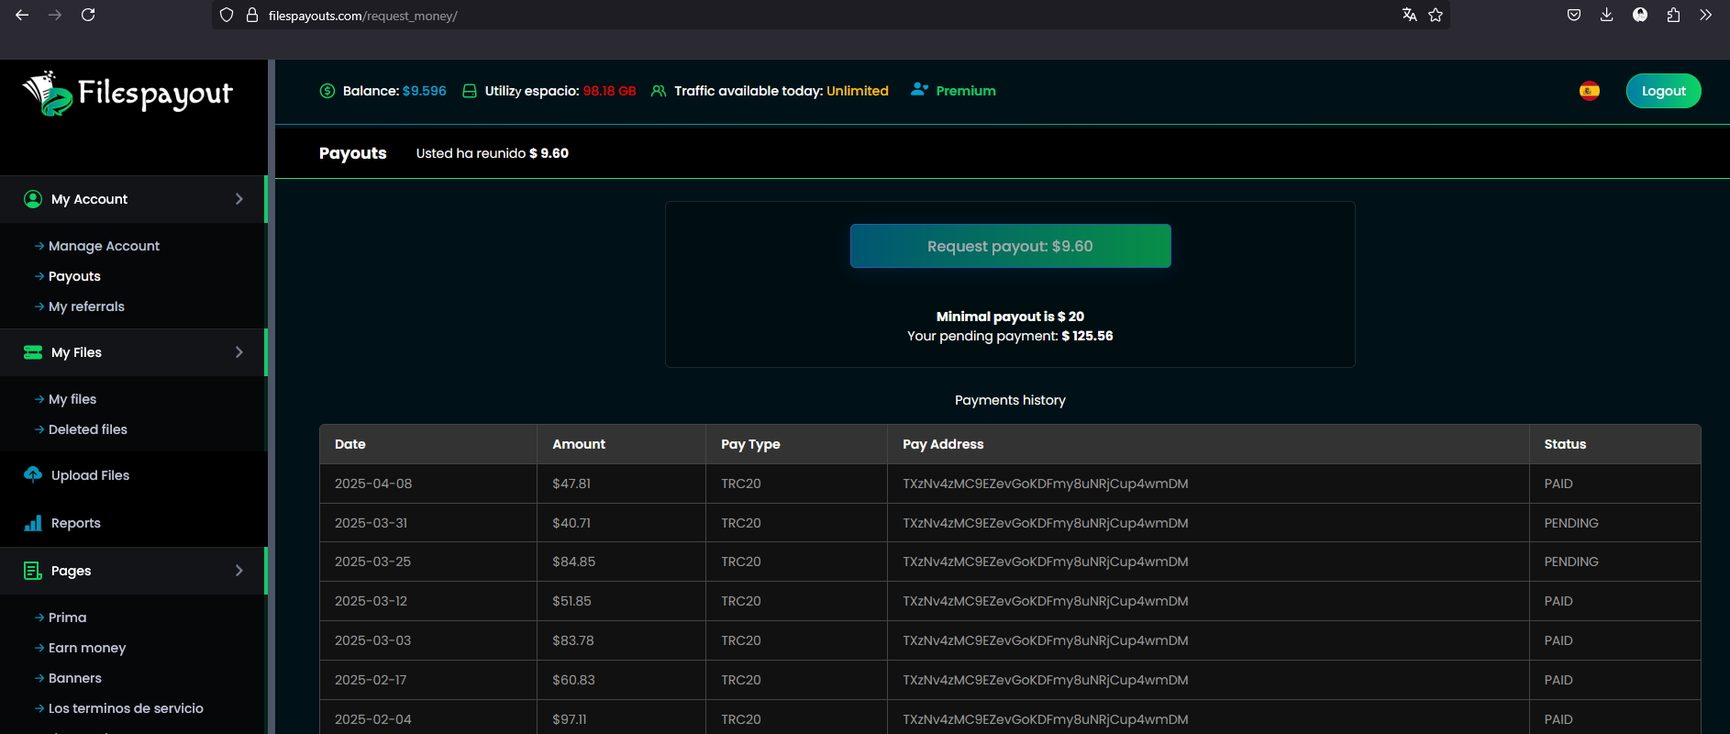Viewport: 1730px width, 734px height.
Task: Click the Upload Files cloud icon
Action: click(33, 474)
